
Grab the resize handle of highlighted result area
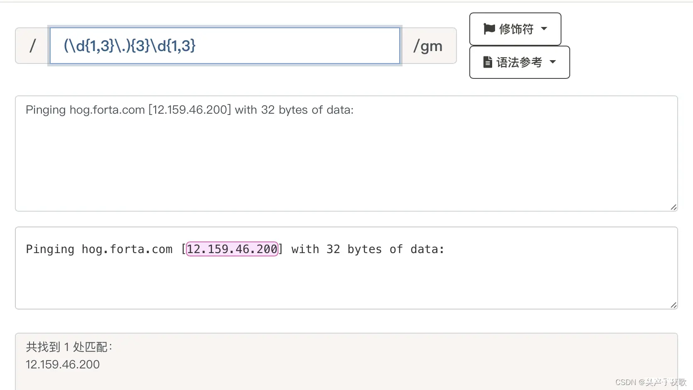pyautogui.click(x=673, y=305)
